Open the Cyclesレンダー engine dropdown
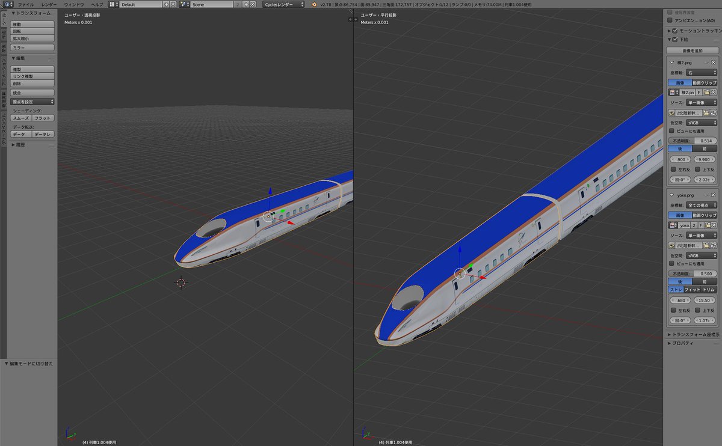The height and width of the screenshot is (446, 722). (x=284, y=4)
